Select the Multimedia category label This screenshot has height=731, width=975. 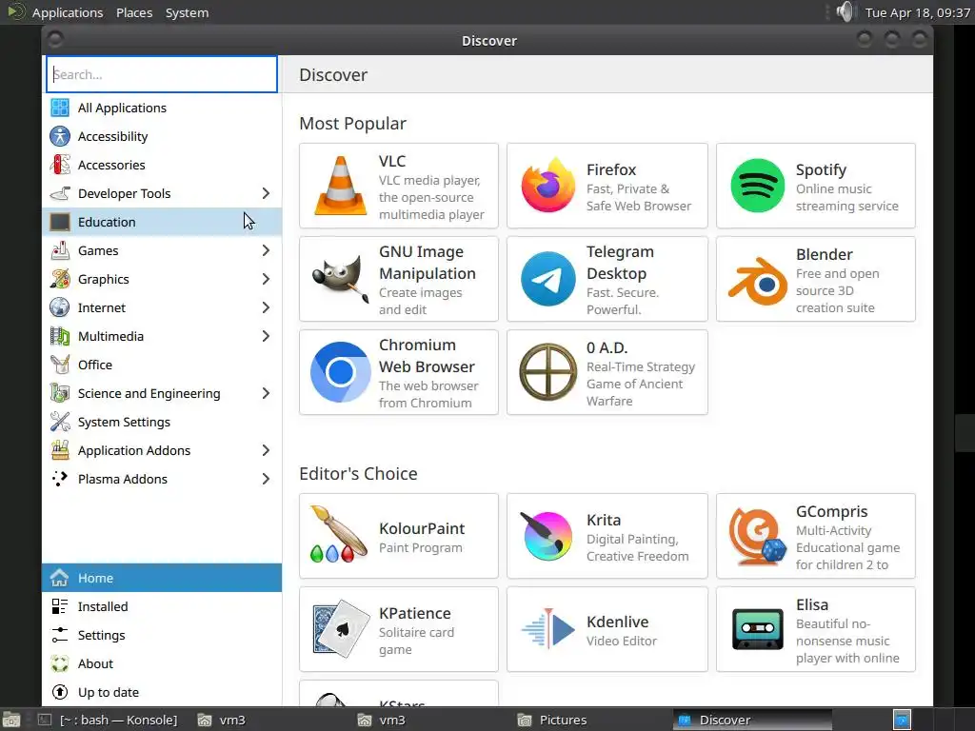pos(110,336)
